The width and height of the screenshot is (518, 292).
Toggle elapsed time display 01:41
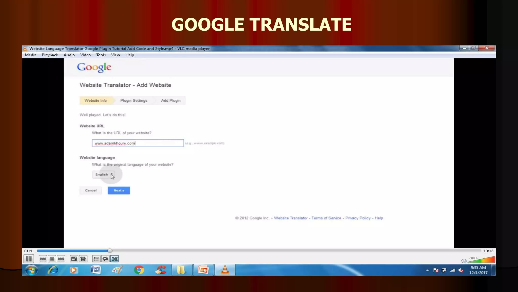pyautogui.click(x=29, y=251)
